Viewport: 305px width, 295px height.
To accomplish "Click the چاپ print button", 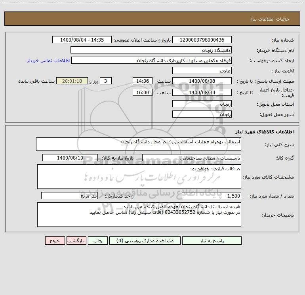I will pyautogui.click(x=98, y=241).
